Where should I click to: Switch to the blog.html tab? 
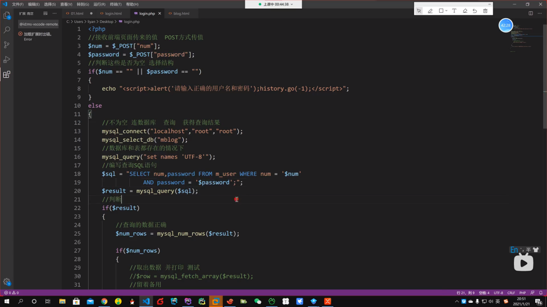point(181,13)
